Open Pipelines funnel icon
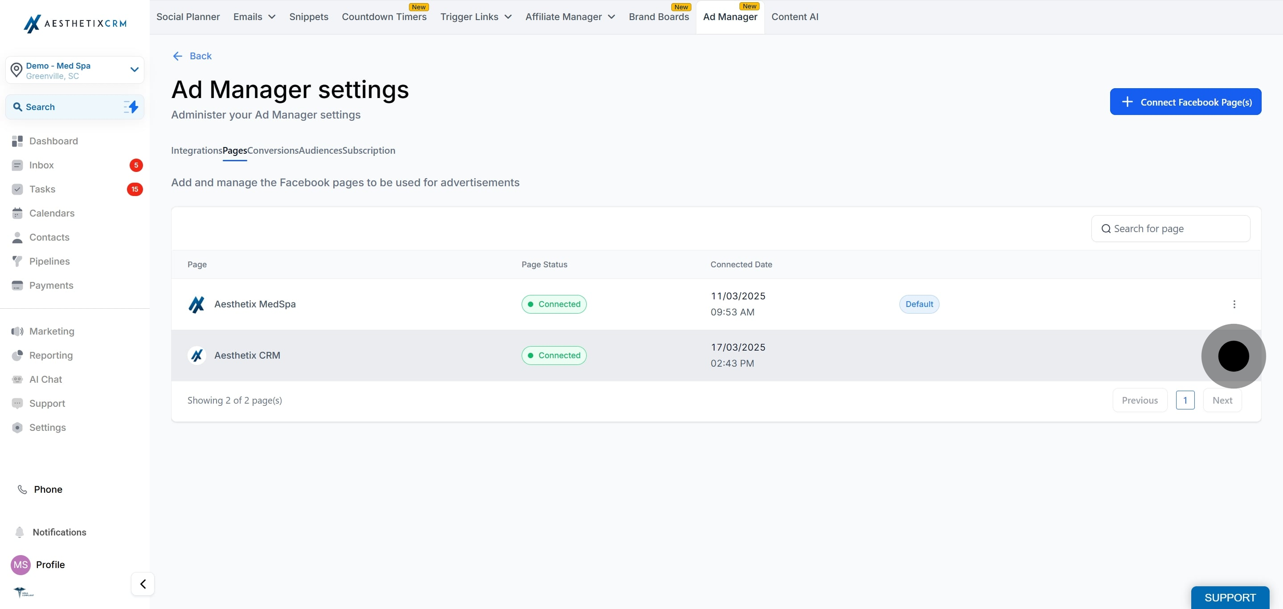1283x609 pixels. pos(17,262)
